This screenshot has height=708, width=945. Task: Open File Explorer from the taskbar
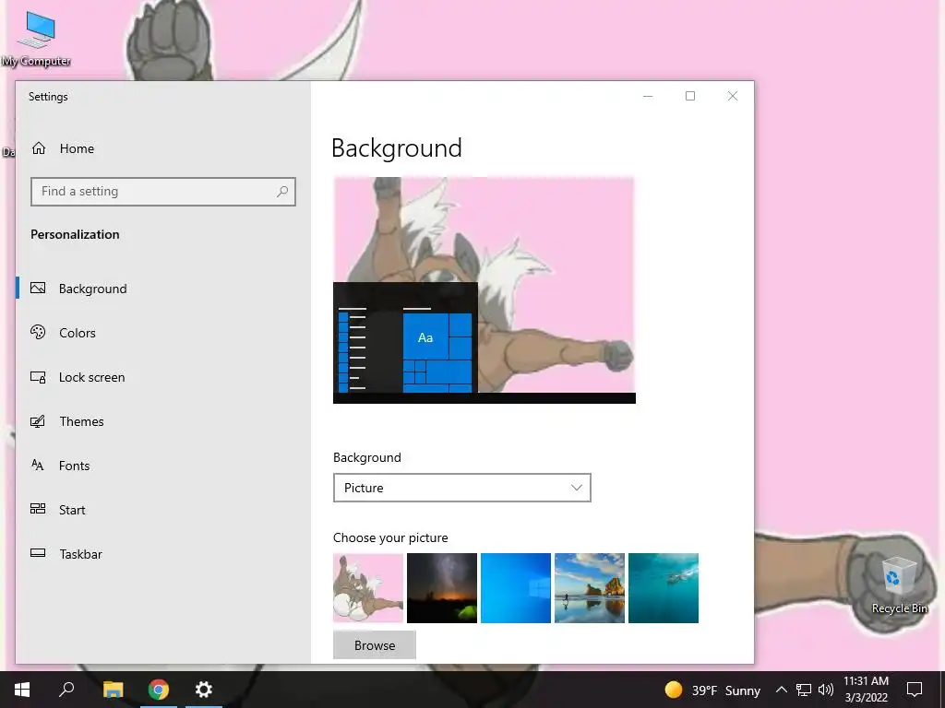click(x=113, y=690)
